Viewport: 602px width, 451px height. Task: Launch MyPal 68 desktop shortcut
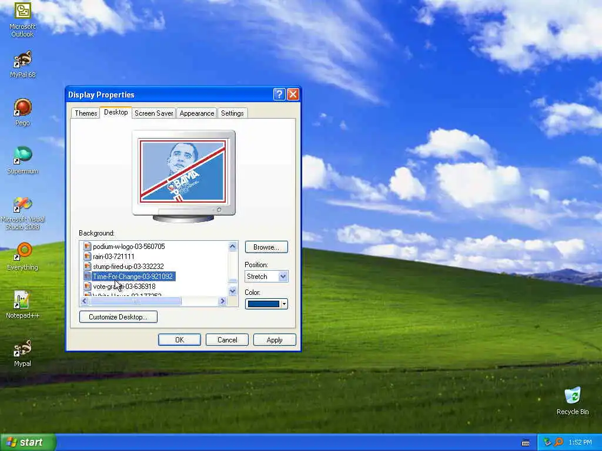tap(22, 65)
